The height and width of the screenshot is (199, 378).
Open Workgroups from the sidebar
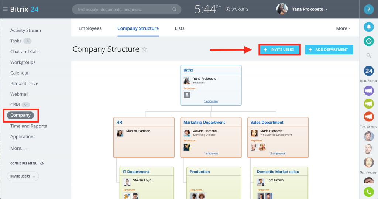pos(23,62)
